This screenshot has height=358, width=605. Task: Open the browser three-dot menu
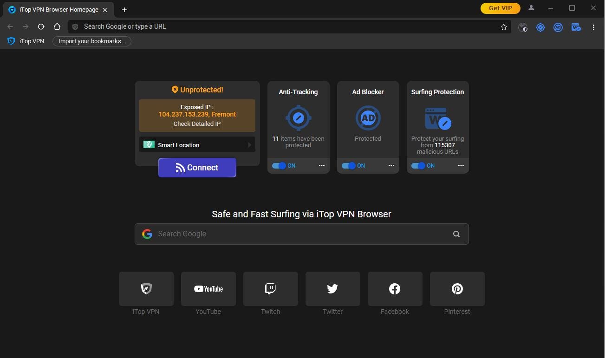coord(593,27)
